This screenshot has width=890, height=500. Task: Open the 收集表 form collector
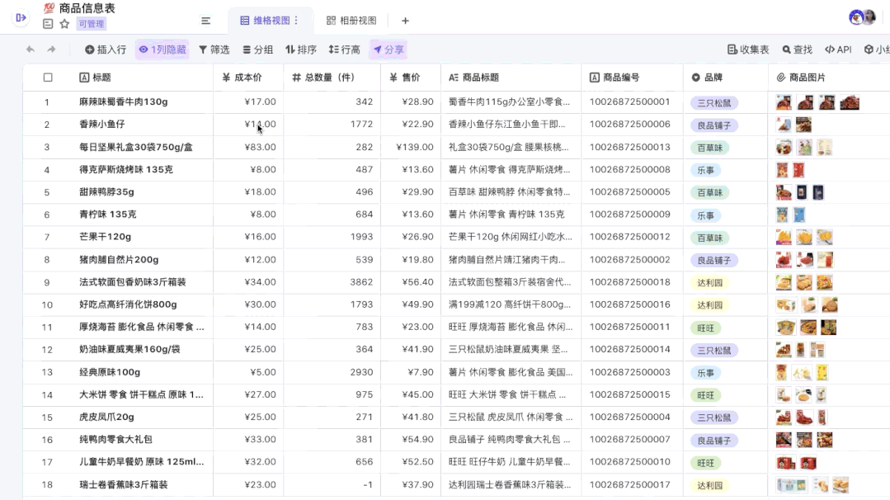click(748, 50)
